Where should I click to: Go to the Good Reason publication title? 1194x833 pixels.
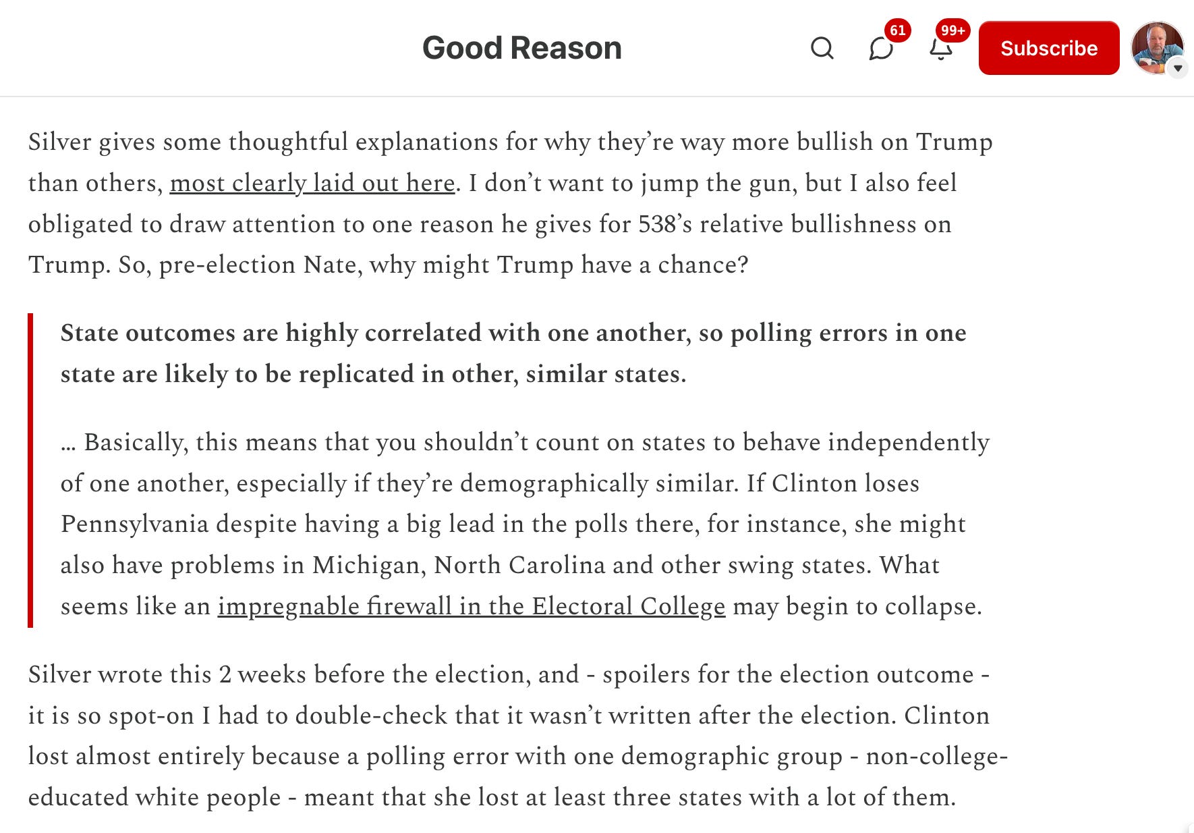[x=522, y=48]
